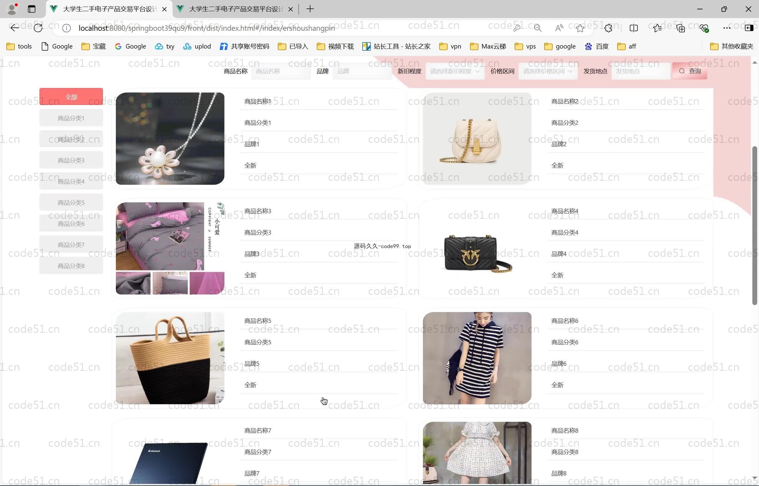Open the uplod bookmark

click(x=197, y=46)
